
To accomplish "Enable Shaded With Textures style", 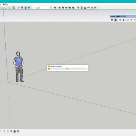I will [x=15, y=131].
